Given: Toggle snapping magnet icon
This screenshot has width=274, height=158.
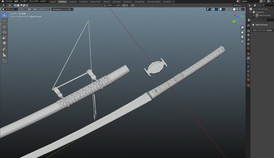Looking at the screenshot, I should click(124, 5).
